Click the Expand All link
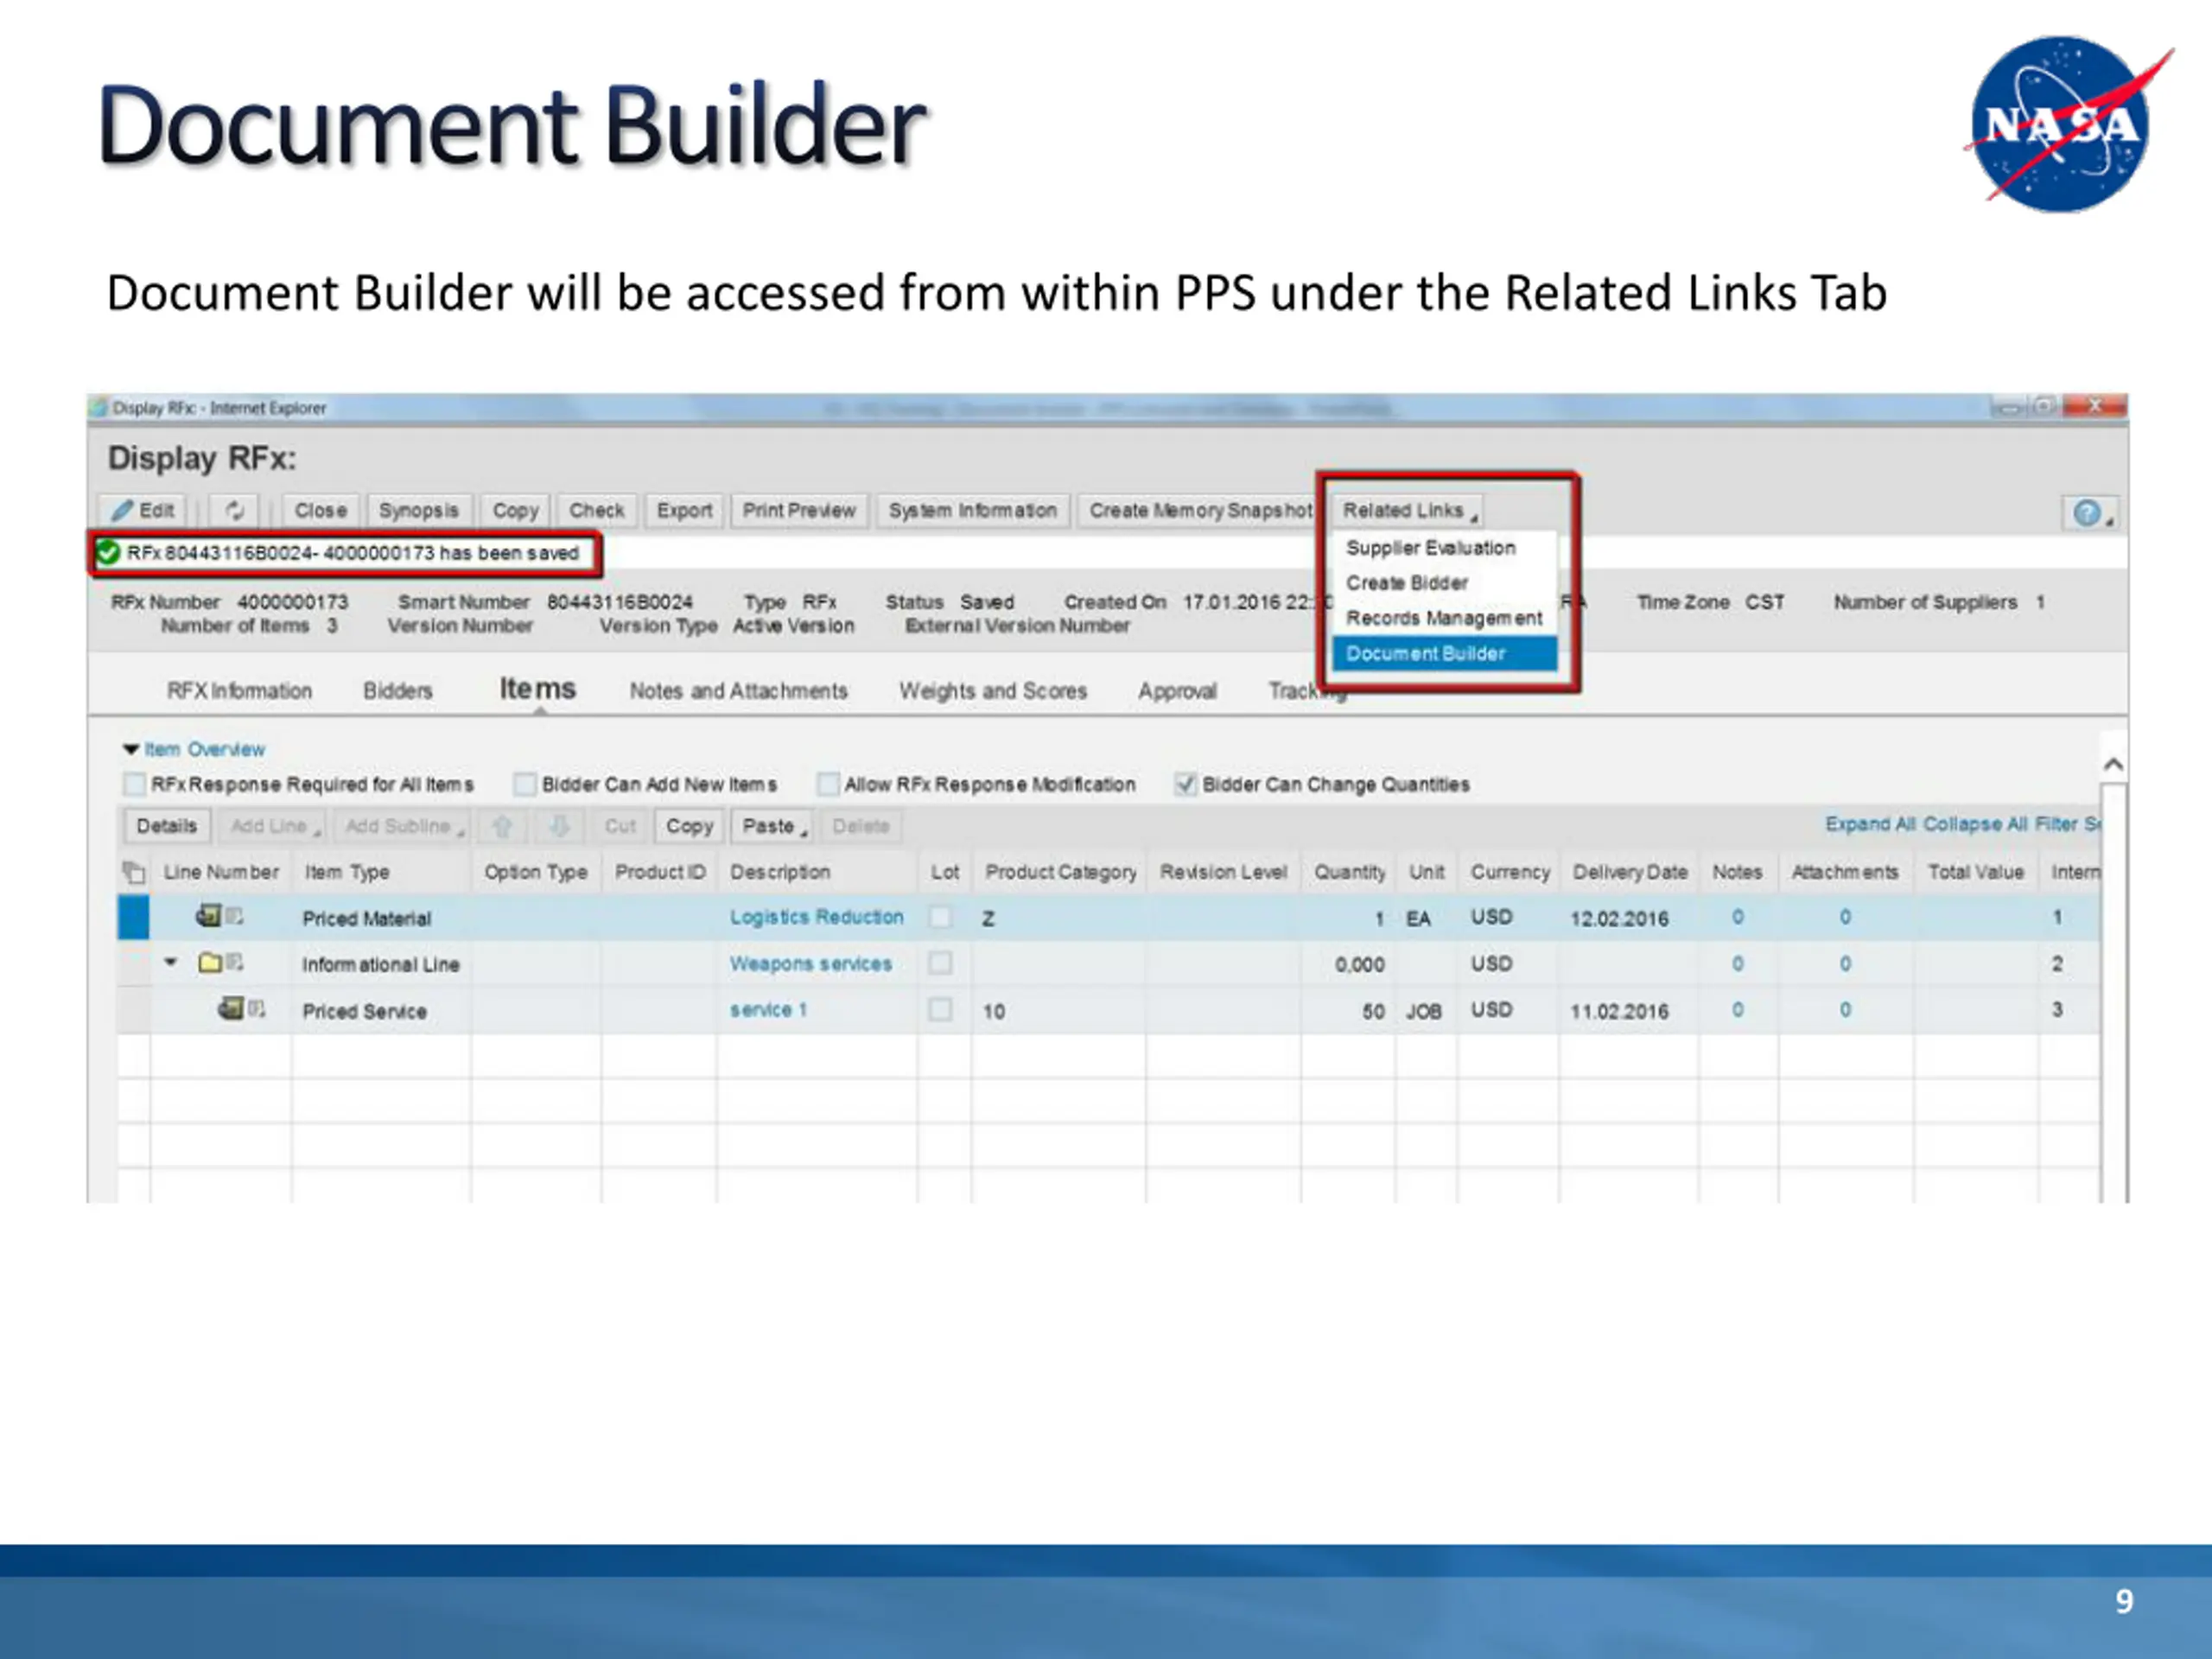The height and width of the screenshot is (1659, 2212). coord(1870,824)
